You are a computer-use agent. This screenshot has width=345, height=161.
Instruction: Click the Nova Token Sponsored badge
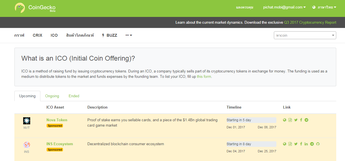point(55,126)
